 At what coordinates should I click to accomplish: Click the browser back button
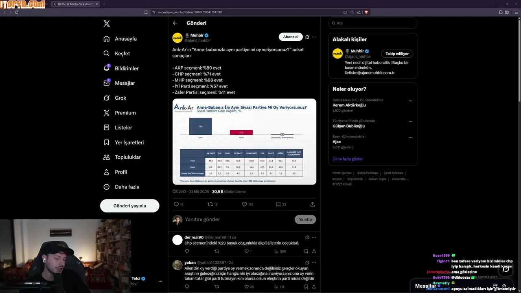pyautogui.click(x=5, y=12)
